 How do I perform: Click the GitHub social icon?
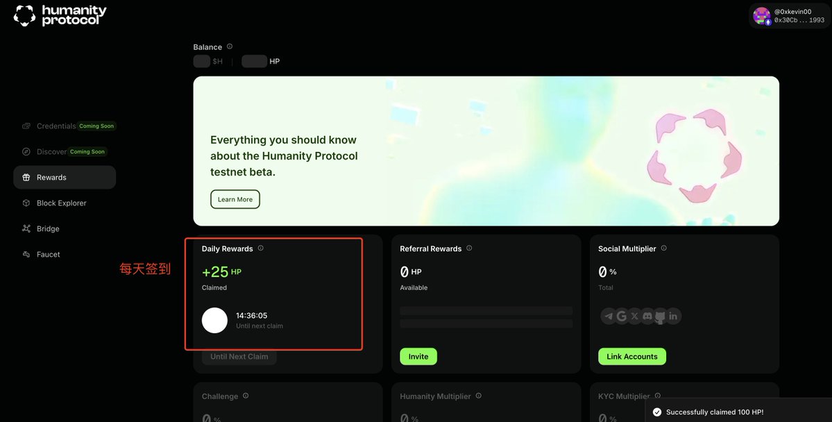coord(660,317)
